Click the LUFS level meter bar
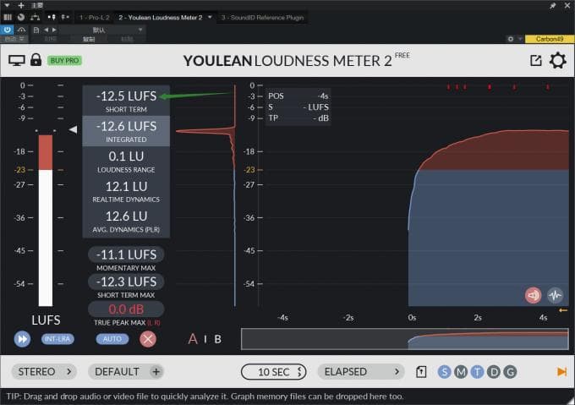Viewport: 575px width, 405px height. pyautogui.click(x=46, y=221)
